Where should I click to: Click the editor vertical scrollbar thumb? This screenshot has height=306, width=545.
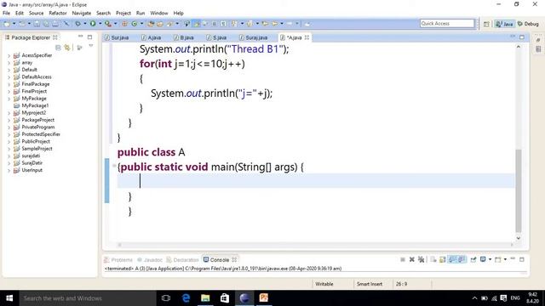[519, 190]
